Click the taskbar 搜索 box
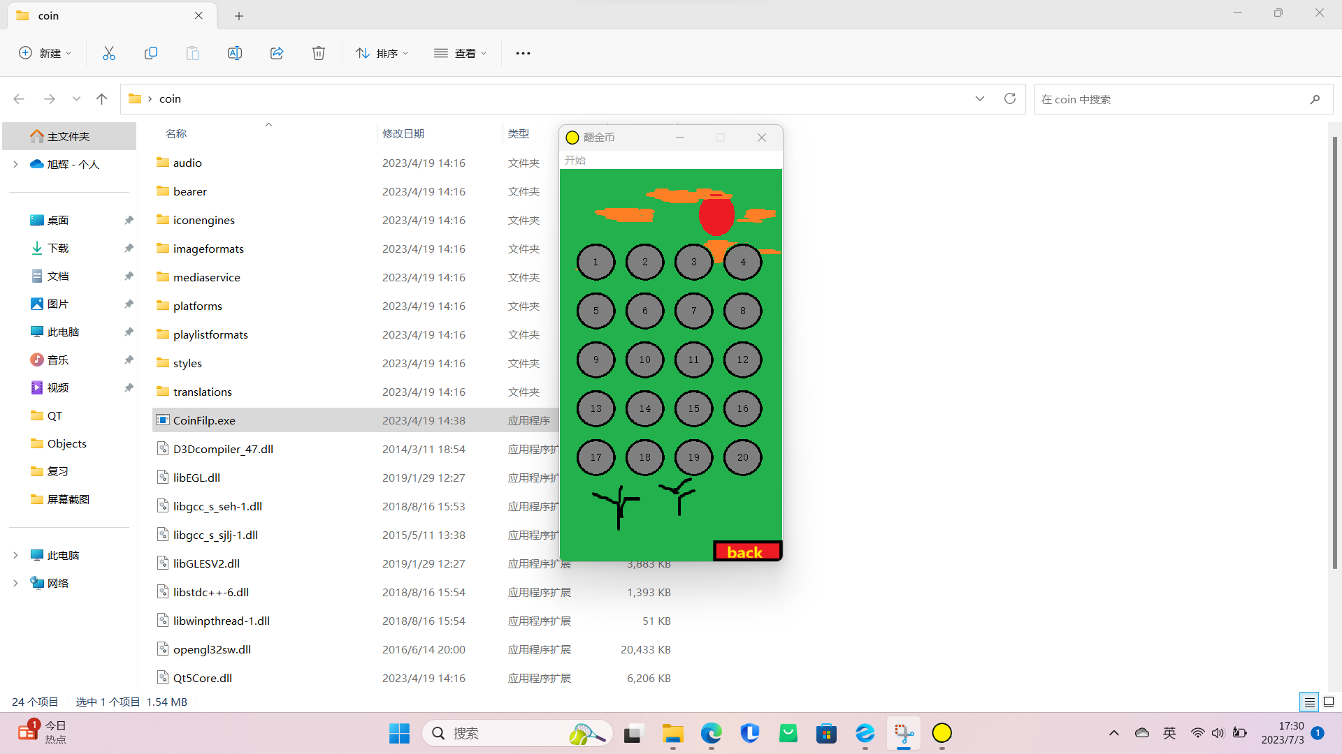The height and width of the screenshot is (754, 1342). click(517, 733)
